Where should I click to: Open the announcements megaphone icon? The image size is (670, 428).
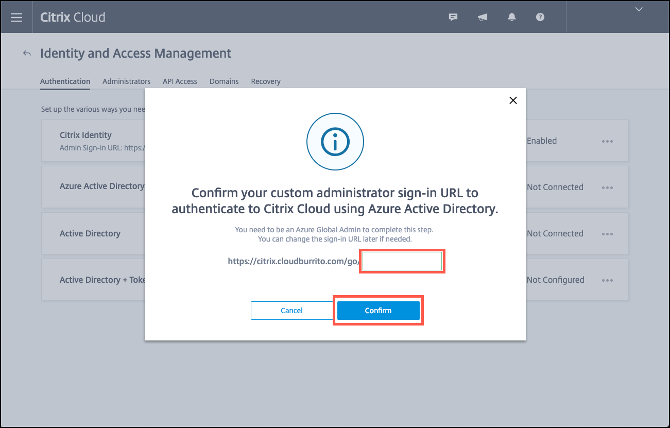tap(483, 17)
